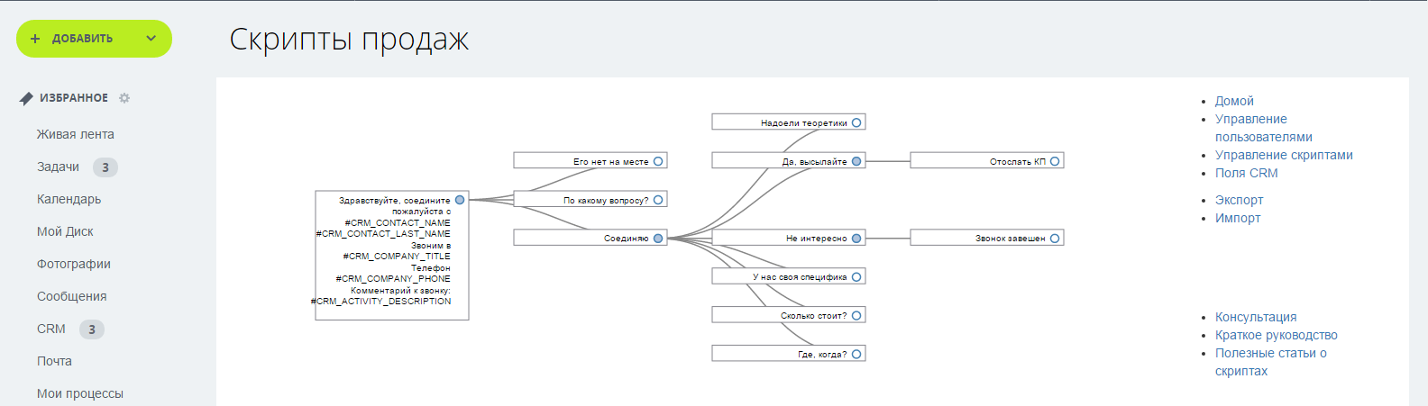The width and height of the screenshot is (1428, 406).
Task: Click the circle on 'Отослать КП' node
Action: point(1055,161)
